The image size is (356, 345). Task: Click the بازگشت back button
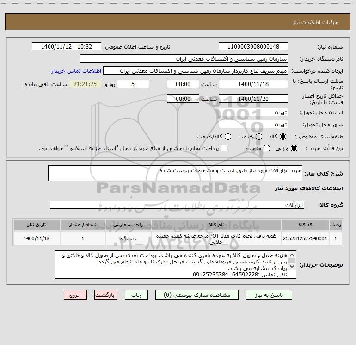(x=106, y=295)
